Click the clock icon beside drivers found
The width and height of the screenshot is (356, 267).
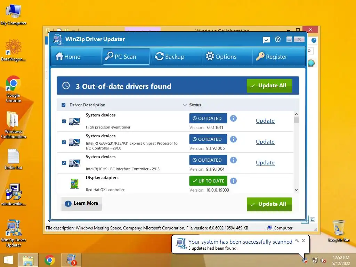[x=66, y=86]
